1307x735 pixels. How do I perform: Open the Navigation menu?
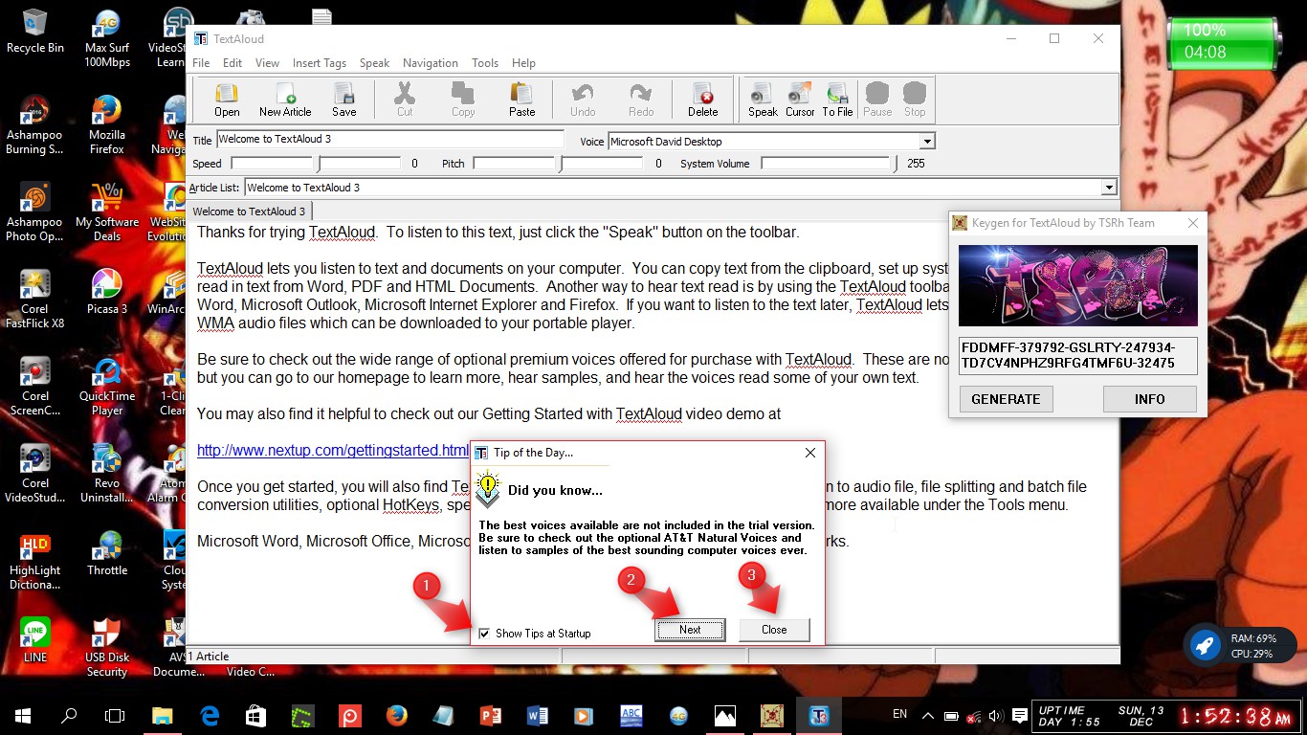431,63
